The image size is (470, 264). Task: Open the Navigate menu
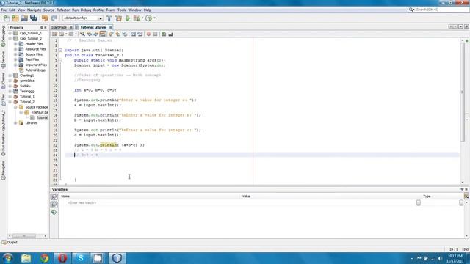[x=35, y=10]
